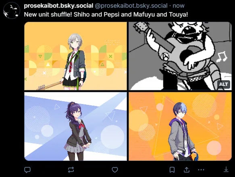Click the gray @prosekaibot.bsky.social handle
This screenshot has height=177, width=235.
[131, 6]
